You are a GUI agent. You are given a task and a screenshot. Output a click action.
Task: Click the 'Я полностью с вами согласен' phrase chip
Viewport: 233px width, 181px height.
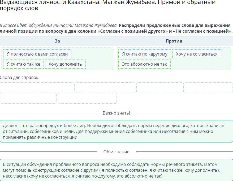click(x=37, y=54)
